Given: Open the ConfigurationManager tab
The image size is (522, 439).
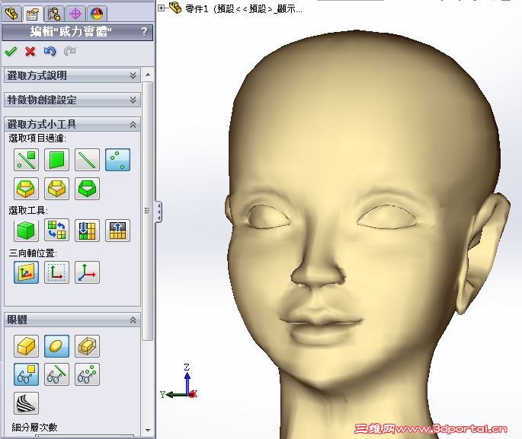Looking at the screenshot, I should coord(54,14).
